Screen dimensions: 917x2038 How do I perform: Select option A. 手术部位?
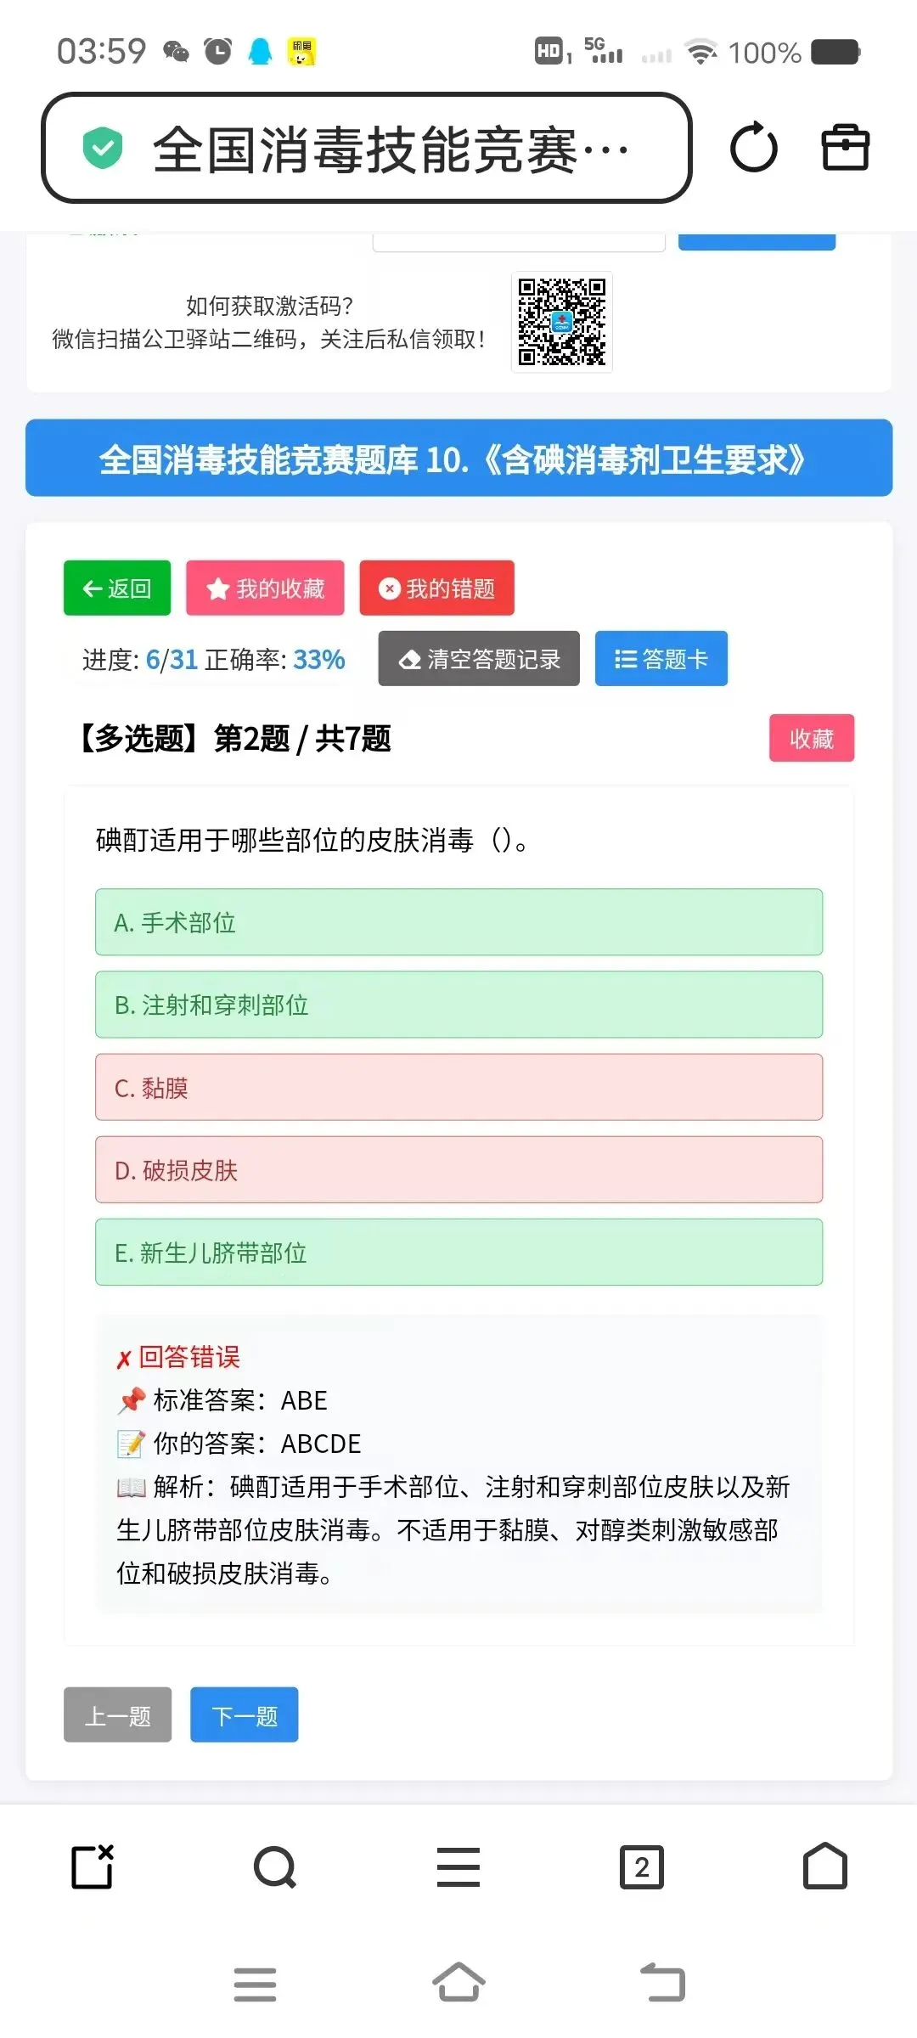[x=458, y=922]
